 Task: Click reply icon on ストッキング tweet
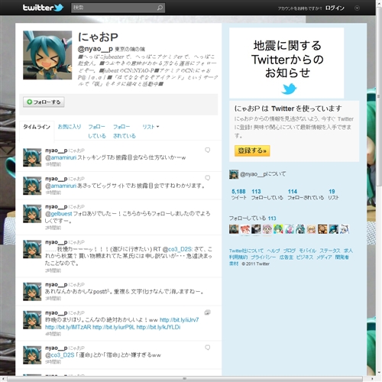(x=208, y=150)
